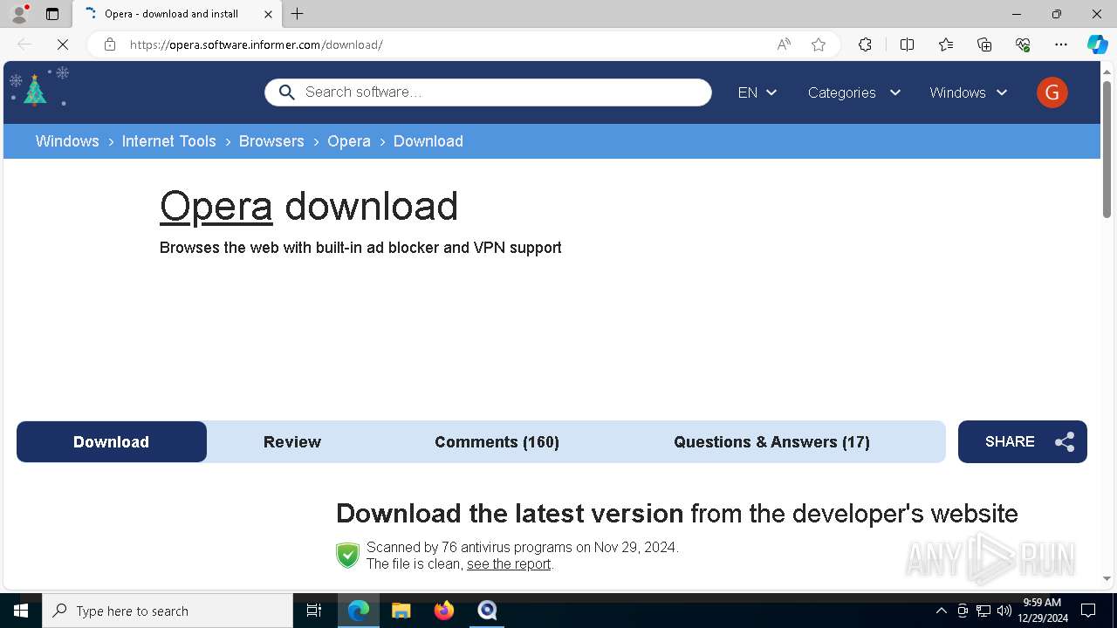Toggle split screen view

click(907, 44)
